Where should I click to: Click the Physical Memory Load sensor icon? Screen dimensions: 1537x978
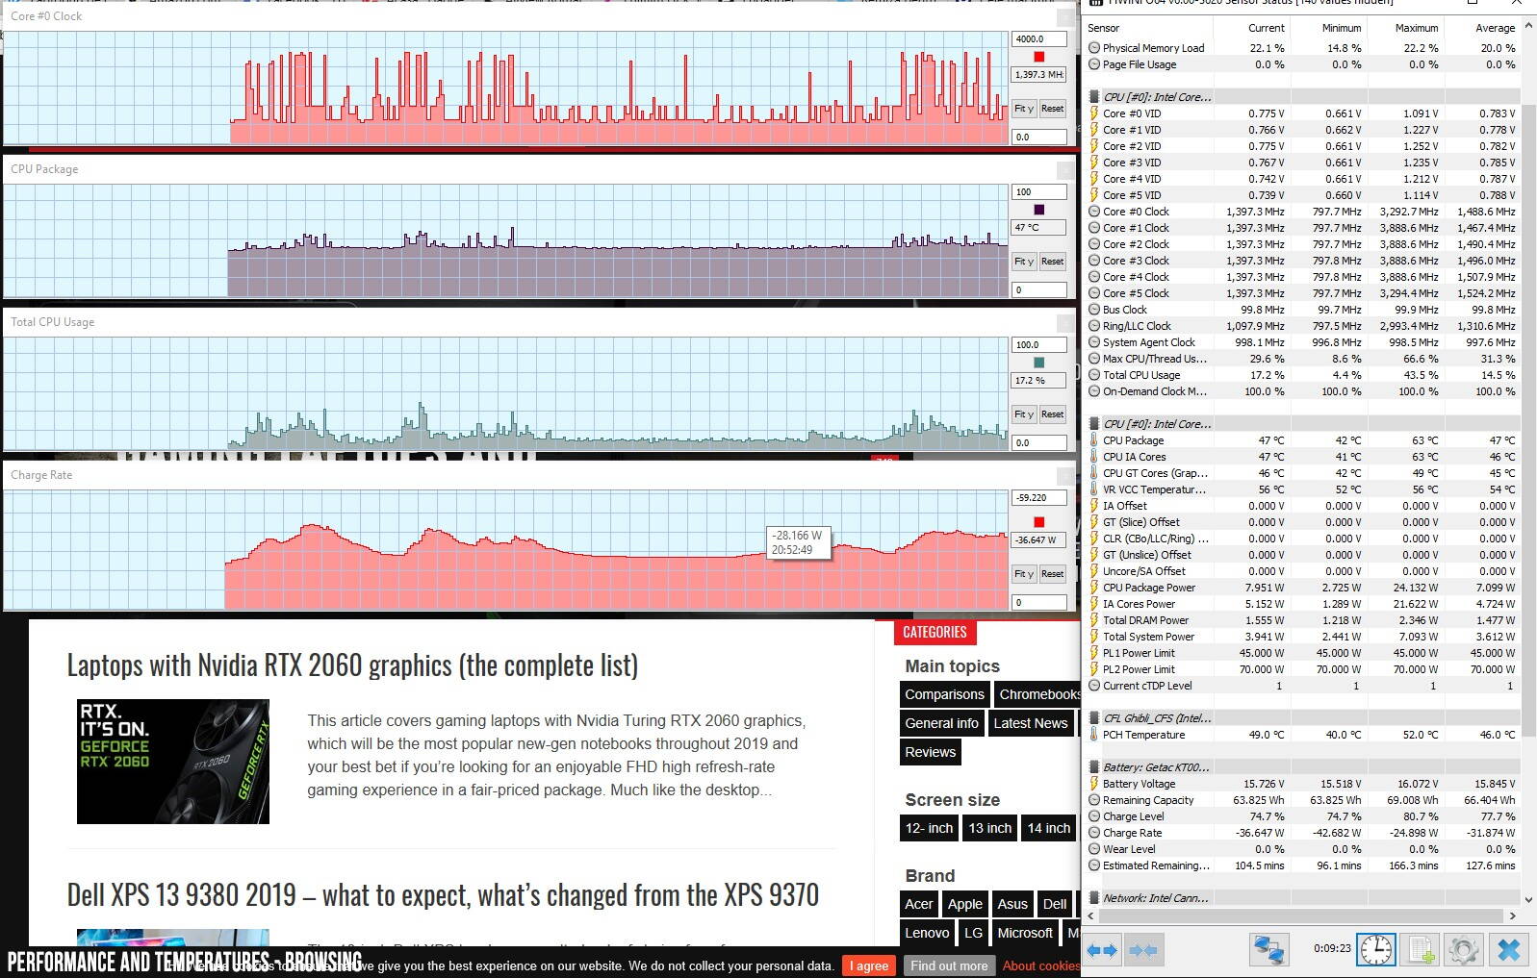click(x=1094, y=48)
